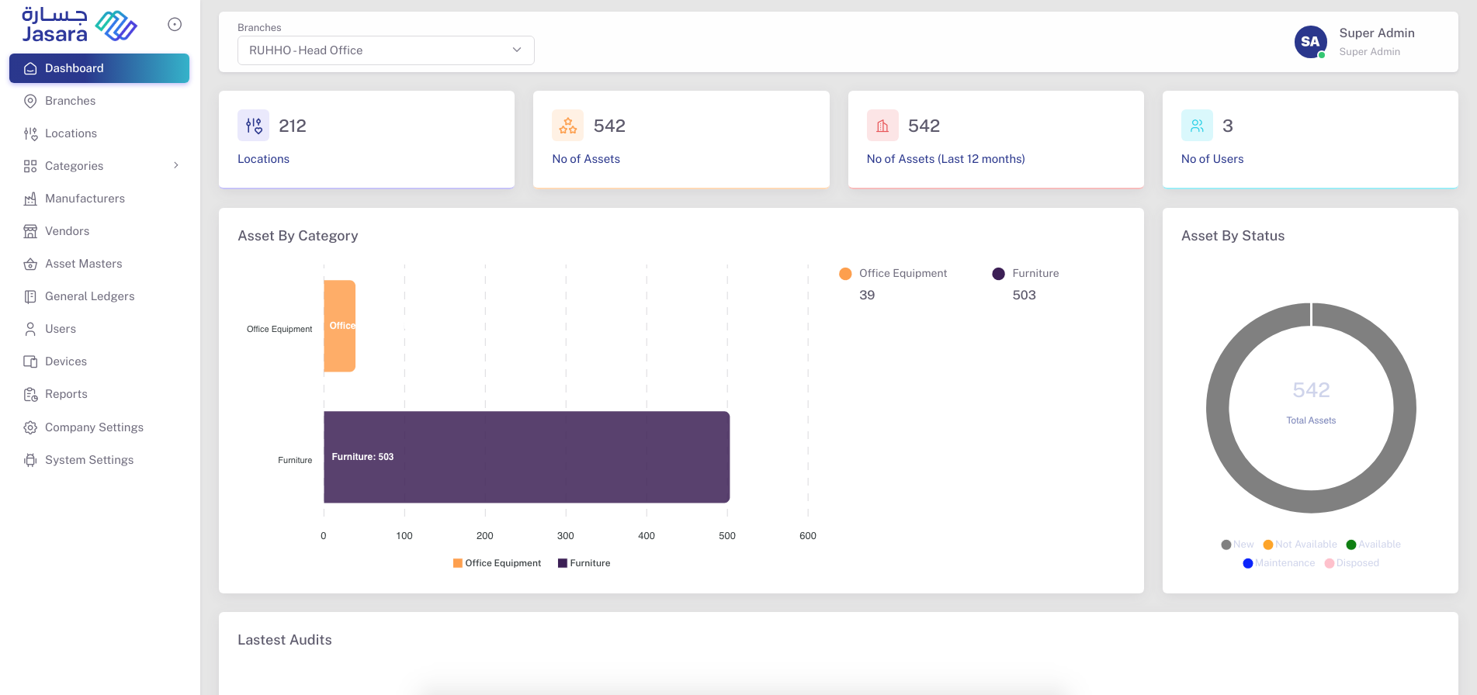1477x695 pixels.
Task: Collapse sidebar using circle icon near logo
Action: click(x=175, y=25)
